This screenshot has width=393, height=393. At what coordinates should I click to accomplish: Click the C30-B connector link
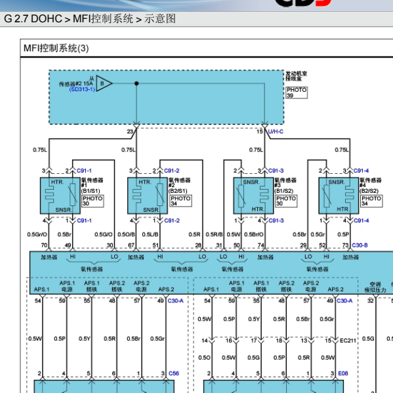(360, 245)
